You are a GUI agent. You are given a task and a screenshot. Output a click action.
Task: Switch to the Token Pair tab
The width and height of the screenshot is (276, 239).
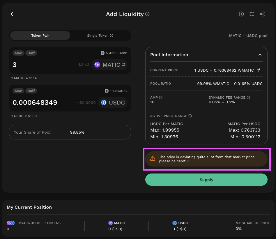tap(40, 36)
